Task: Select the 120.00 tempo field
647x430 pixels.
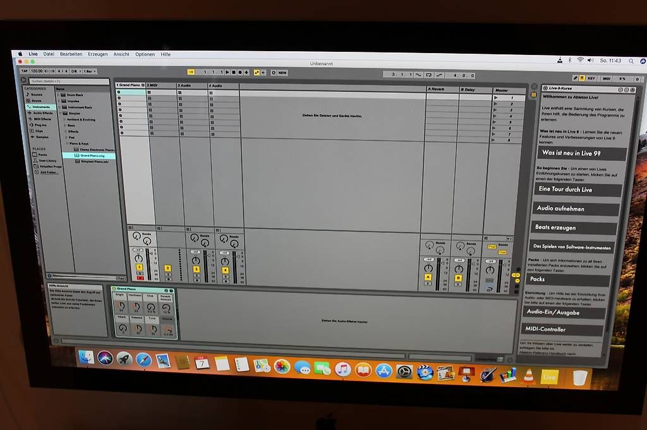Action: (x=37, y=71)
